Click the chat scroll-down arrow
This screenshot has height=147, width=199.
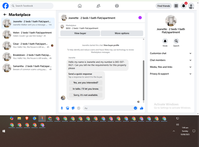[143, 102]
